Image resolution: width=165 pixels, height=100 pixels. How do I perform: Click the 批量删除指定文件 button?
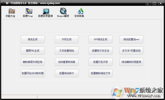101,73
